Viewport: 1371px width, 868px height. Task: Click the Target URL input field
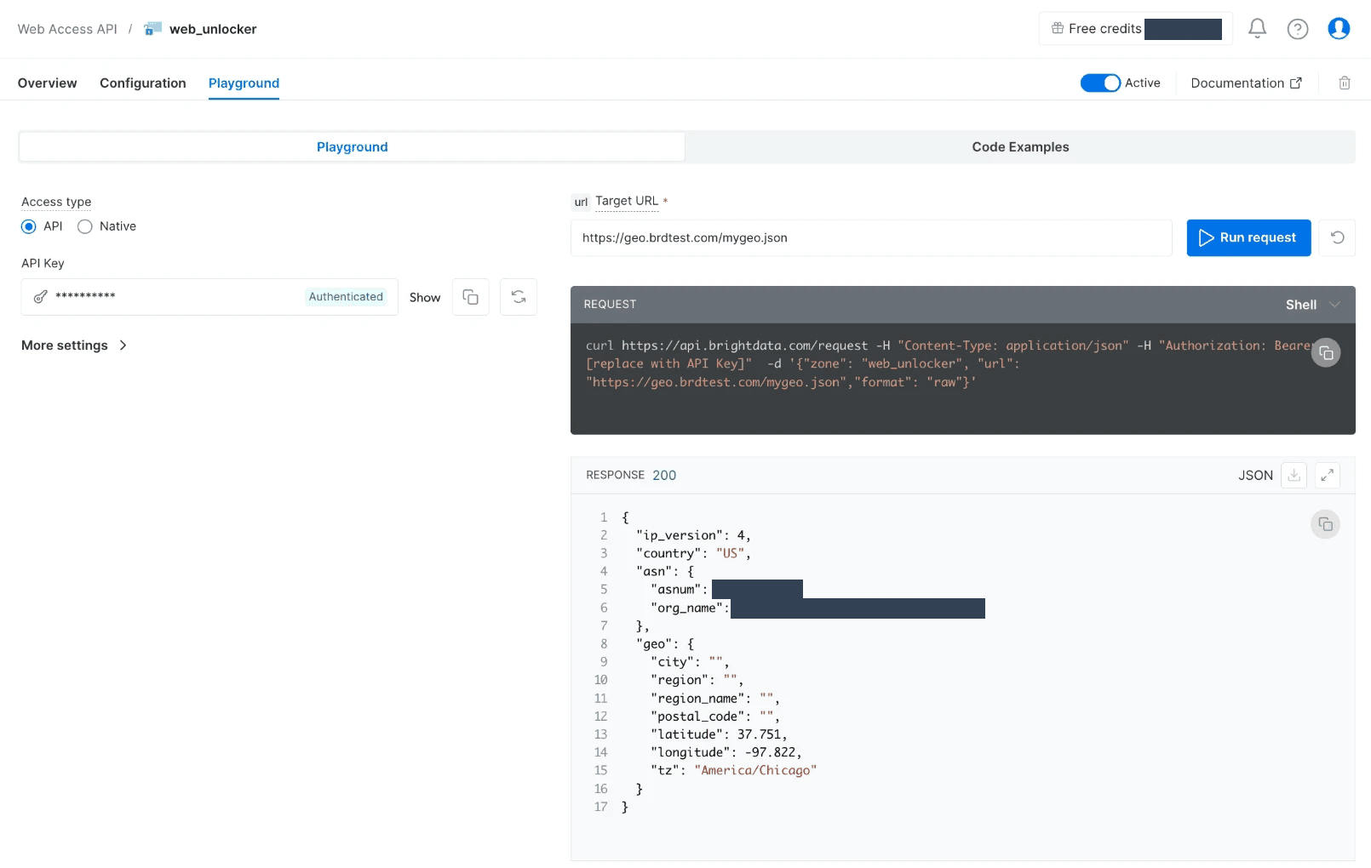(x=871, y=237)
